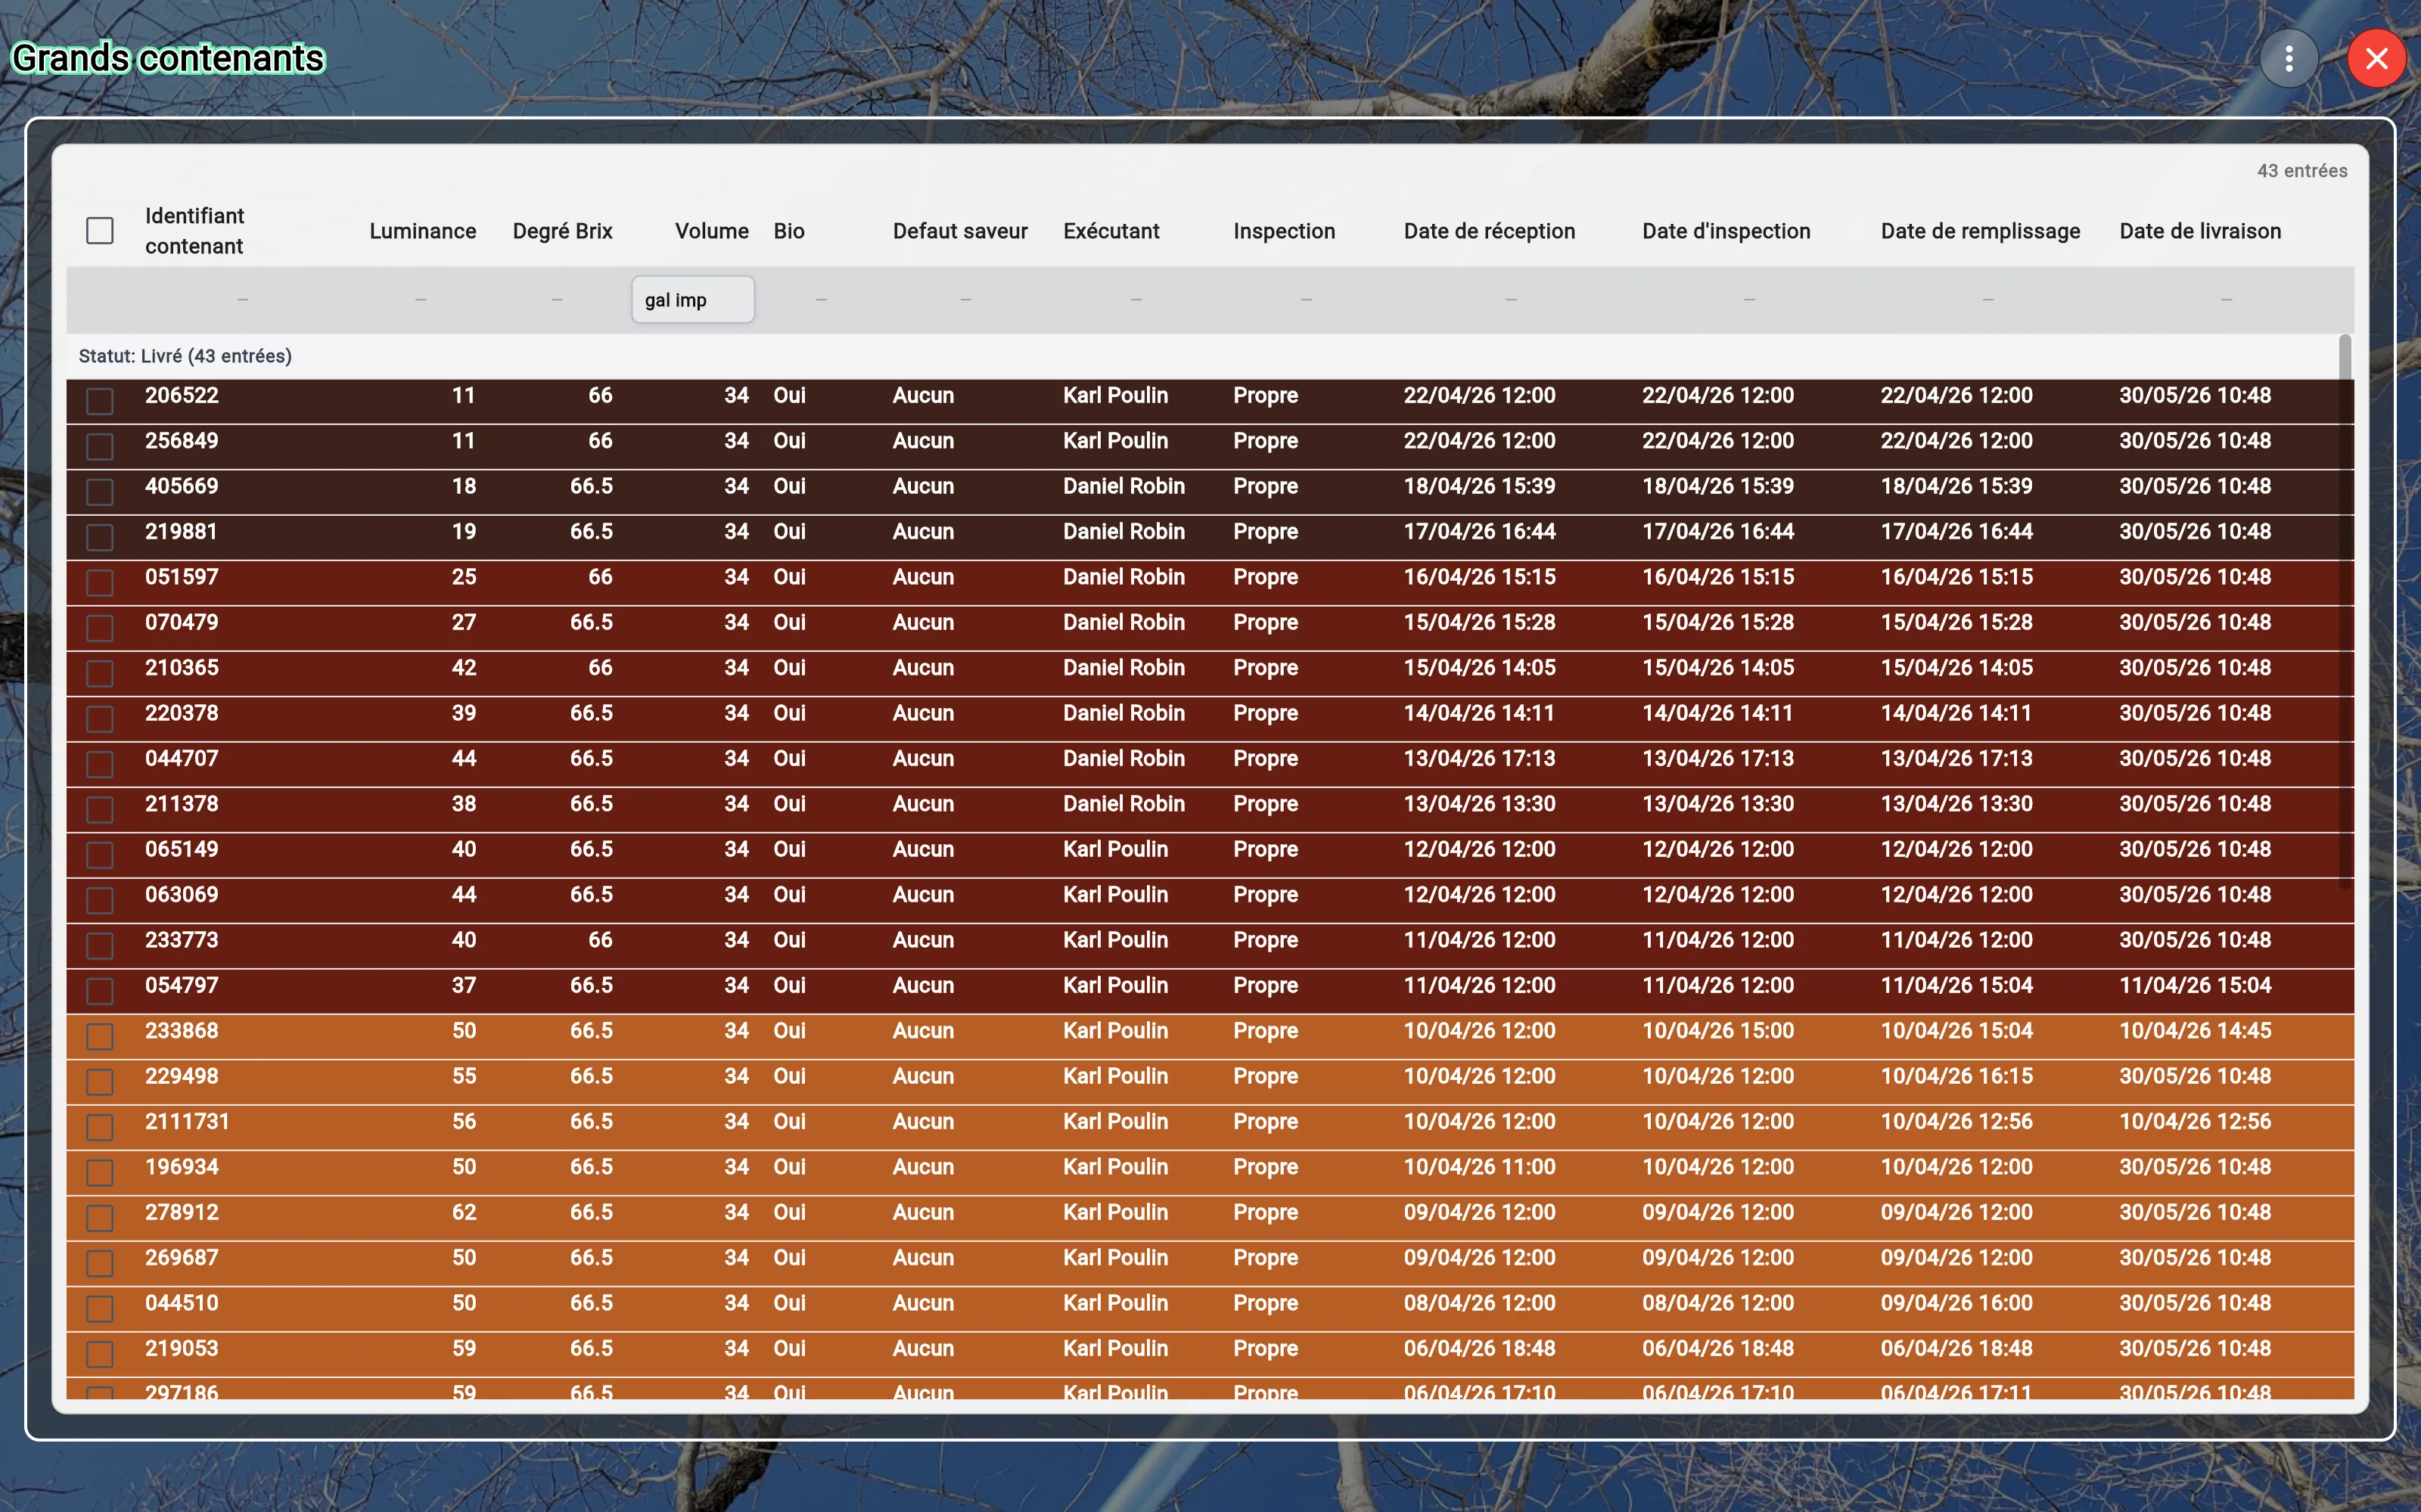Click identifier 211378 in the table
The width and height of the screenshot is (2421, 1512).
tap(181, 804)
